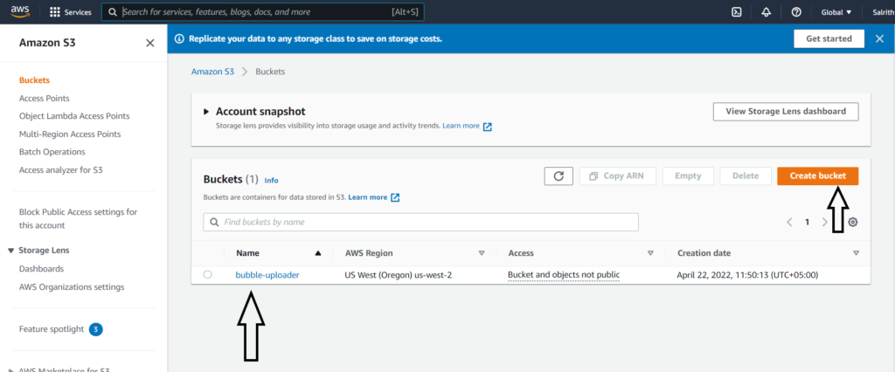The image size is (895, 372).
Task: Expand the Account snapshot section
Action: point(206,112)
